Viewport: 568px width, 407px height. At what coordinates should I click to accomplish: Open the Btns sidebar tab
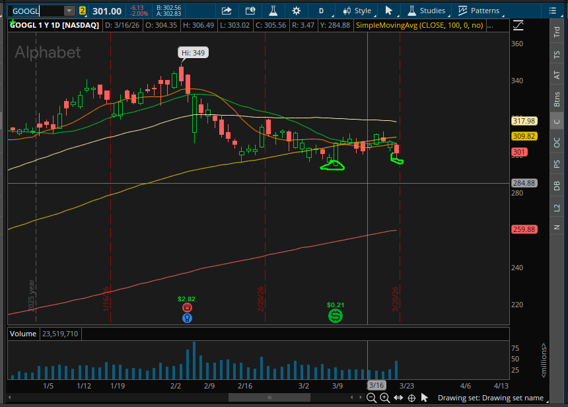pos(557,99)
